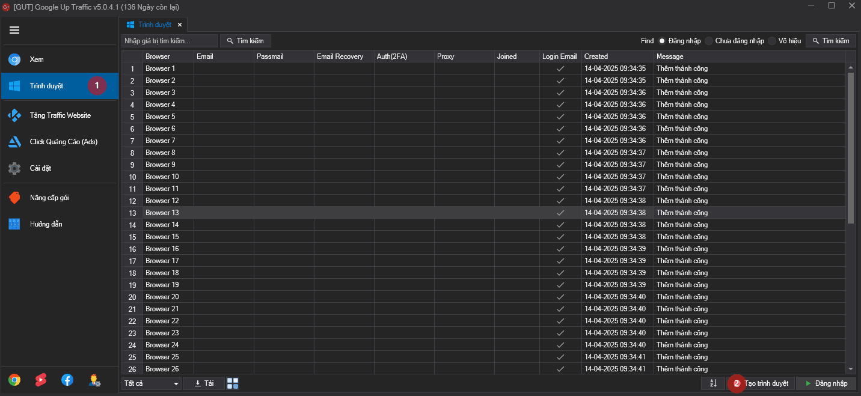The height and width of the screenshot is (396, 861).
Task: Sort by the Joined column header
Action: point(517,56)
